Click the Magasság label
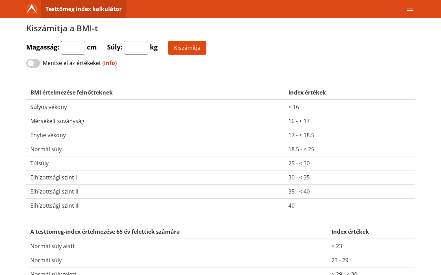Screen dimensions: 441x275 click(43, 47)
